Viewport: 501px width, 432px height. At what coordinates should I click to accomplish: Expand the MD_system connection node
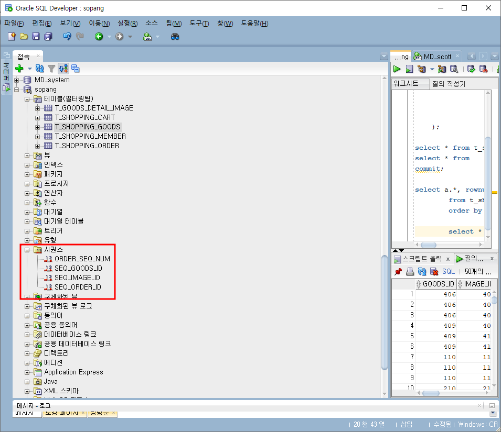click(x=17, y=80)
